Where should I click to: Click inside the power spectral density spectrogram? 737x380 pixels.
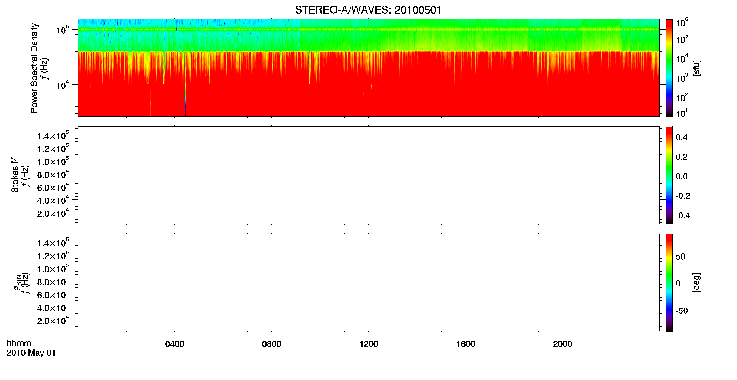[x=368, y=68]
